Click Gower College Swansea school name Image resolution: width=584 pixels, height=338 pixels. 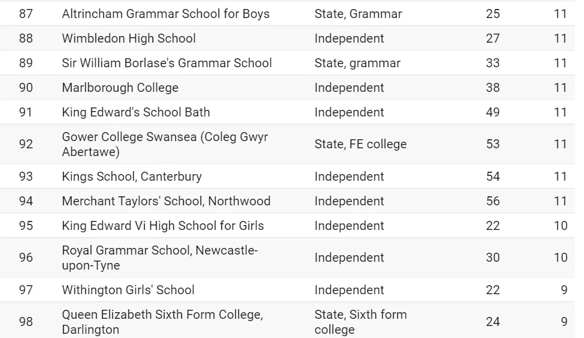164,144
